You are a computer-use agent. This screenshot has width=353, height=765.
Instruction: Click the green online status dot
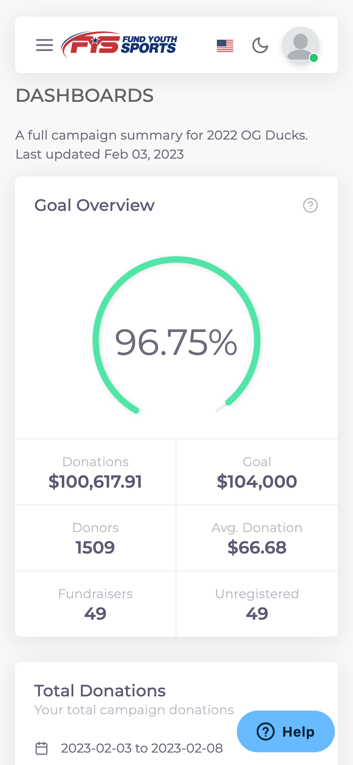314,58
